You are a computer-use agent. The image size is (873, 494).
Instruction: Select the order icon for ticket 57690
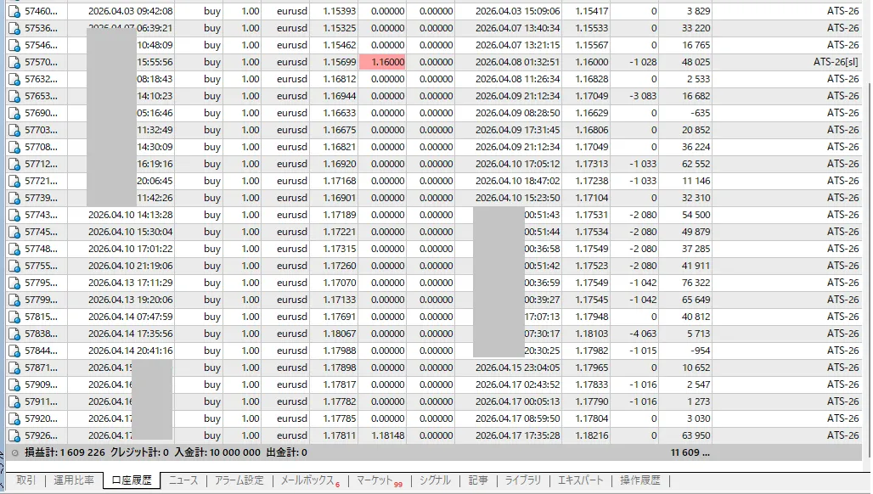tap(14, 113)
